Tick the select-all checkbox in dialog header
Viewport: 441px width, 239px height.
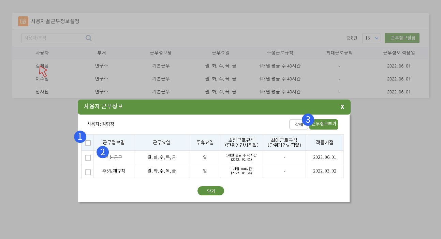coord(88,143)
